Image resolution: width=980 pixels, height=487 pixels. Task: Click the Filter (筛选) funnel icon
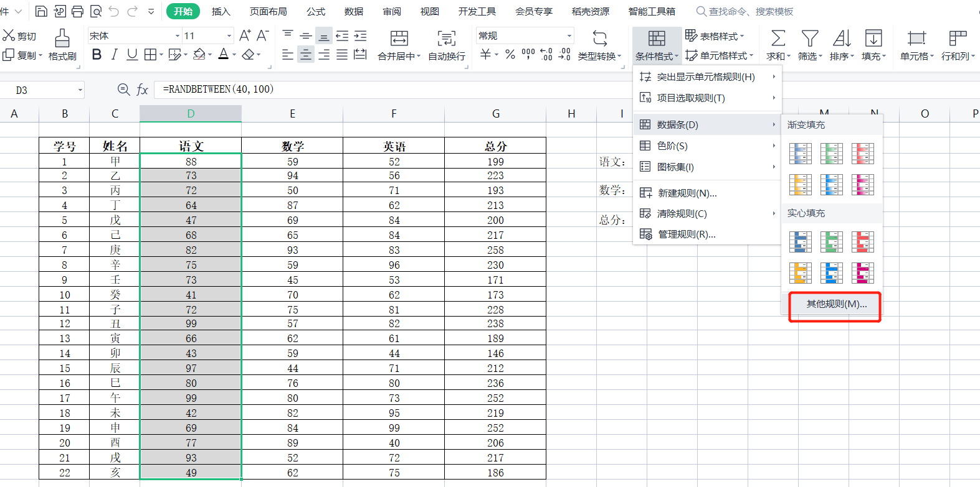(810, 39)
